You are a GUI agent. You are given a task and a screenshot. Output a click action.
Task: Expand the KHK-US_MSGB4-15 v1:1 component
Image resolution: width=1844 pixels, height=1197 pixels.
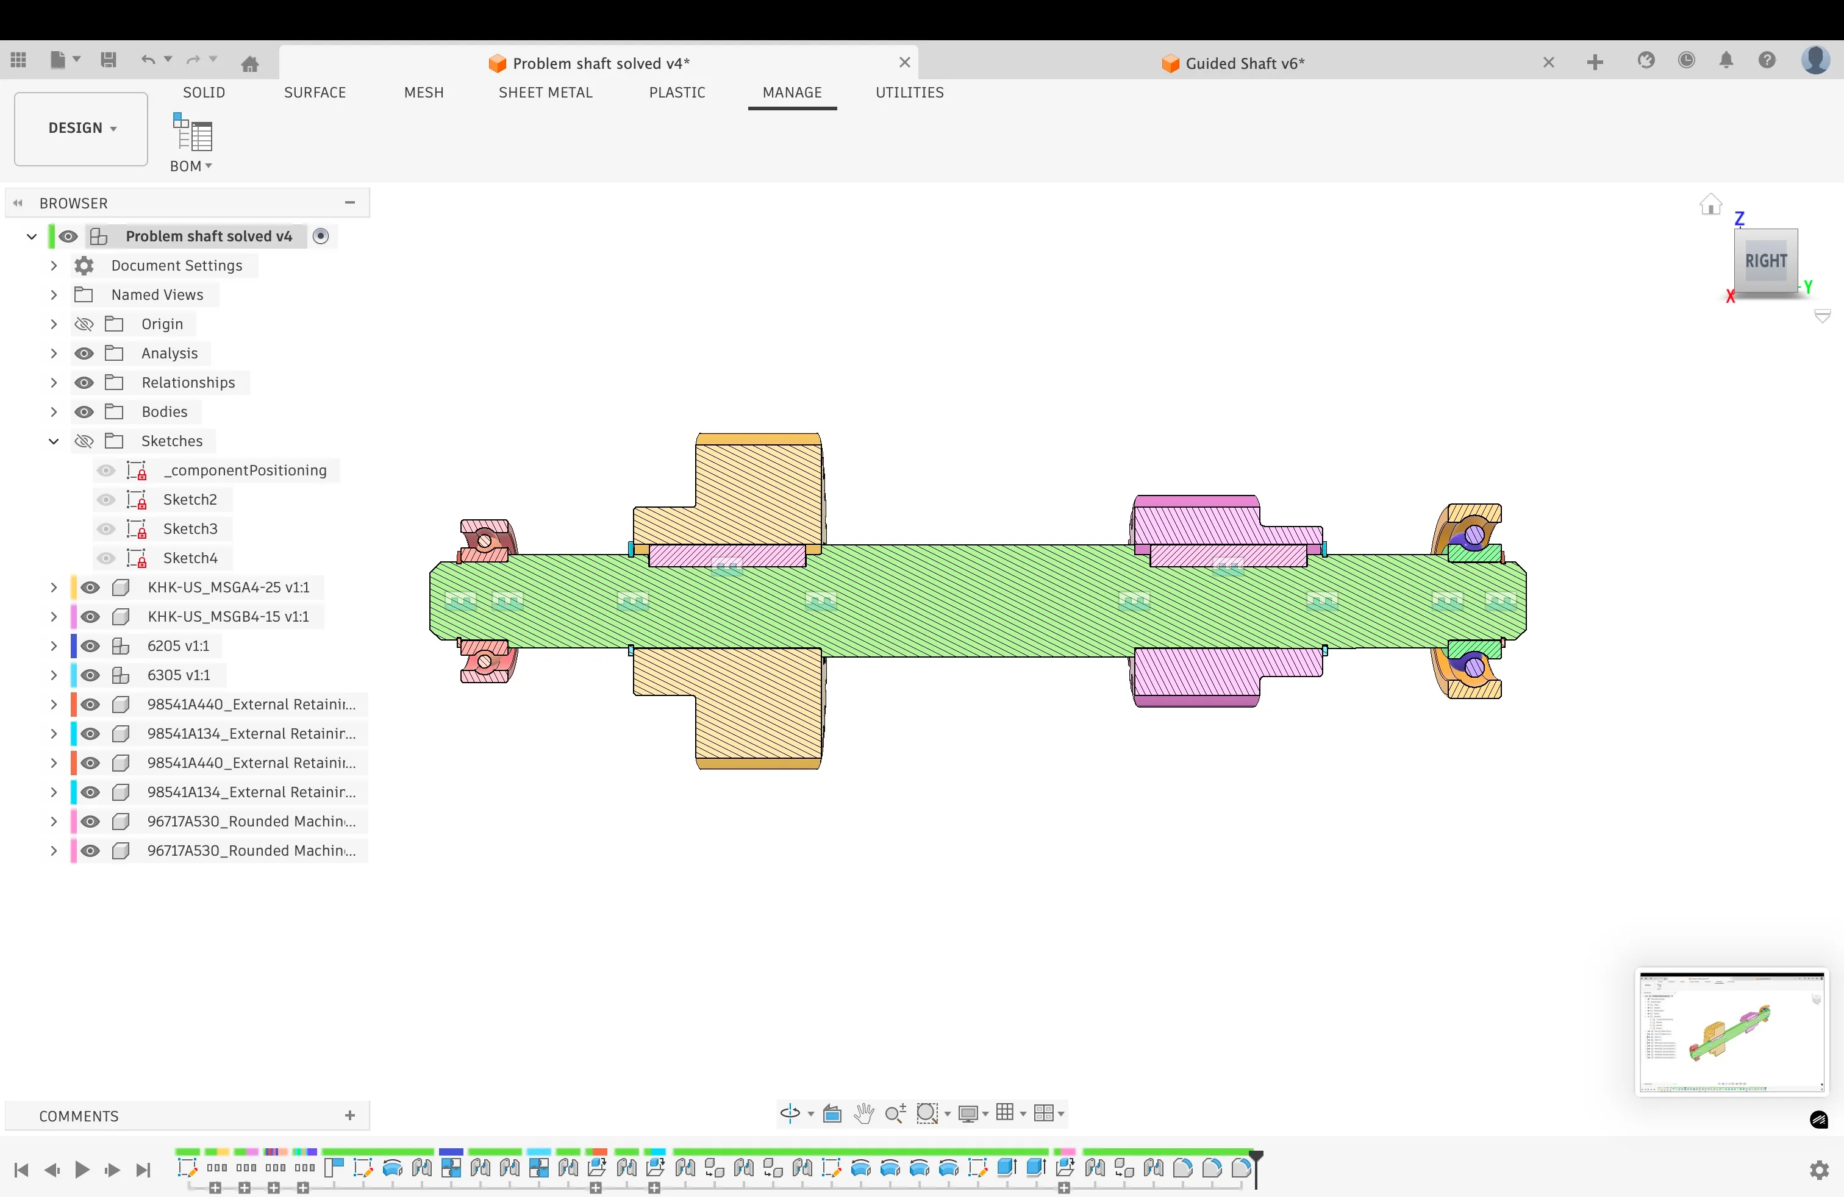pyautogui.click(x=54, y=617)
